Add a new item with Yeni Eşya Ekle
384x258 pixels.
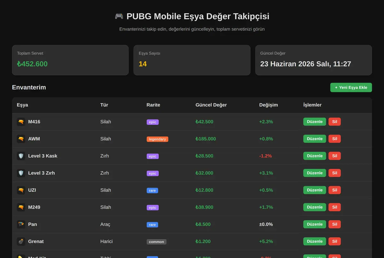[x=351, y=87]
